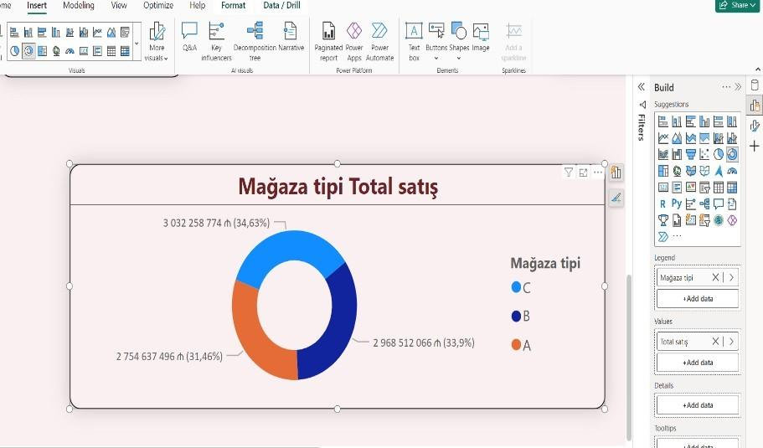This screenshot has width=763, height=448.
Task: Add a Power Automate visual
Action: (379, 41)
